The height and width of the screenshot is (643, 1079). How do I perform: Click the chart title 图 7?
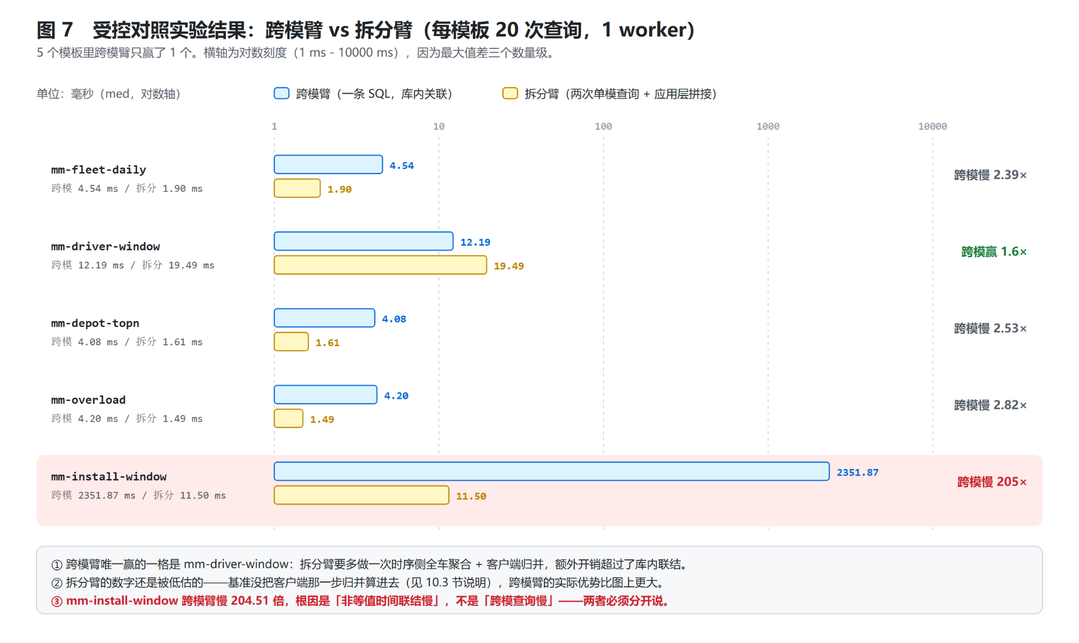(365, 30)
